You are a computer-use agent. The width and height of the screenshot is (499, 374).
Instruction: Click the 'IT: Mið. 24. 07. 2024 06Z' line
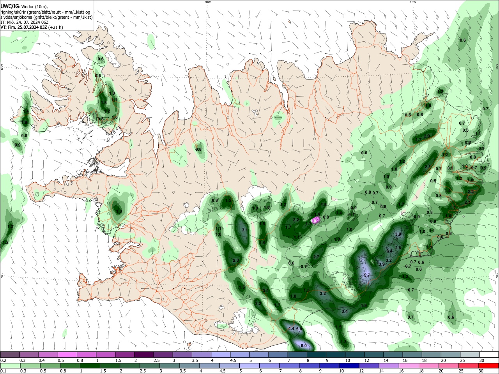(24, 22)
